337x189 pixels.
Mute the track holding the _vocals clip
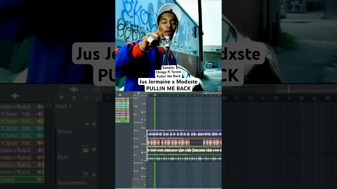145,136
